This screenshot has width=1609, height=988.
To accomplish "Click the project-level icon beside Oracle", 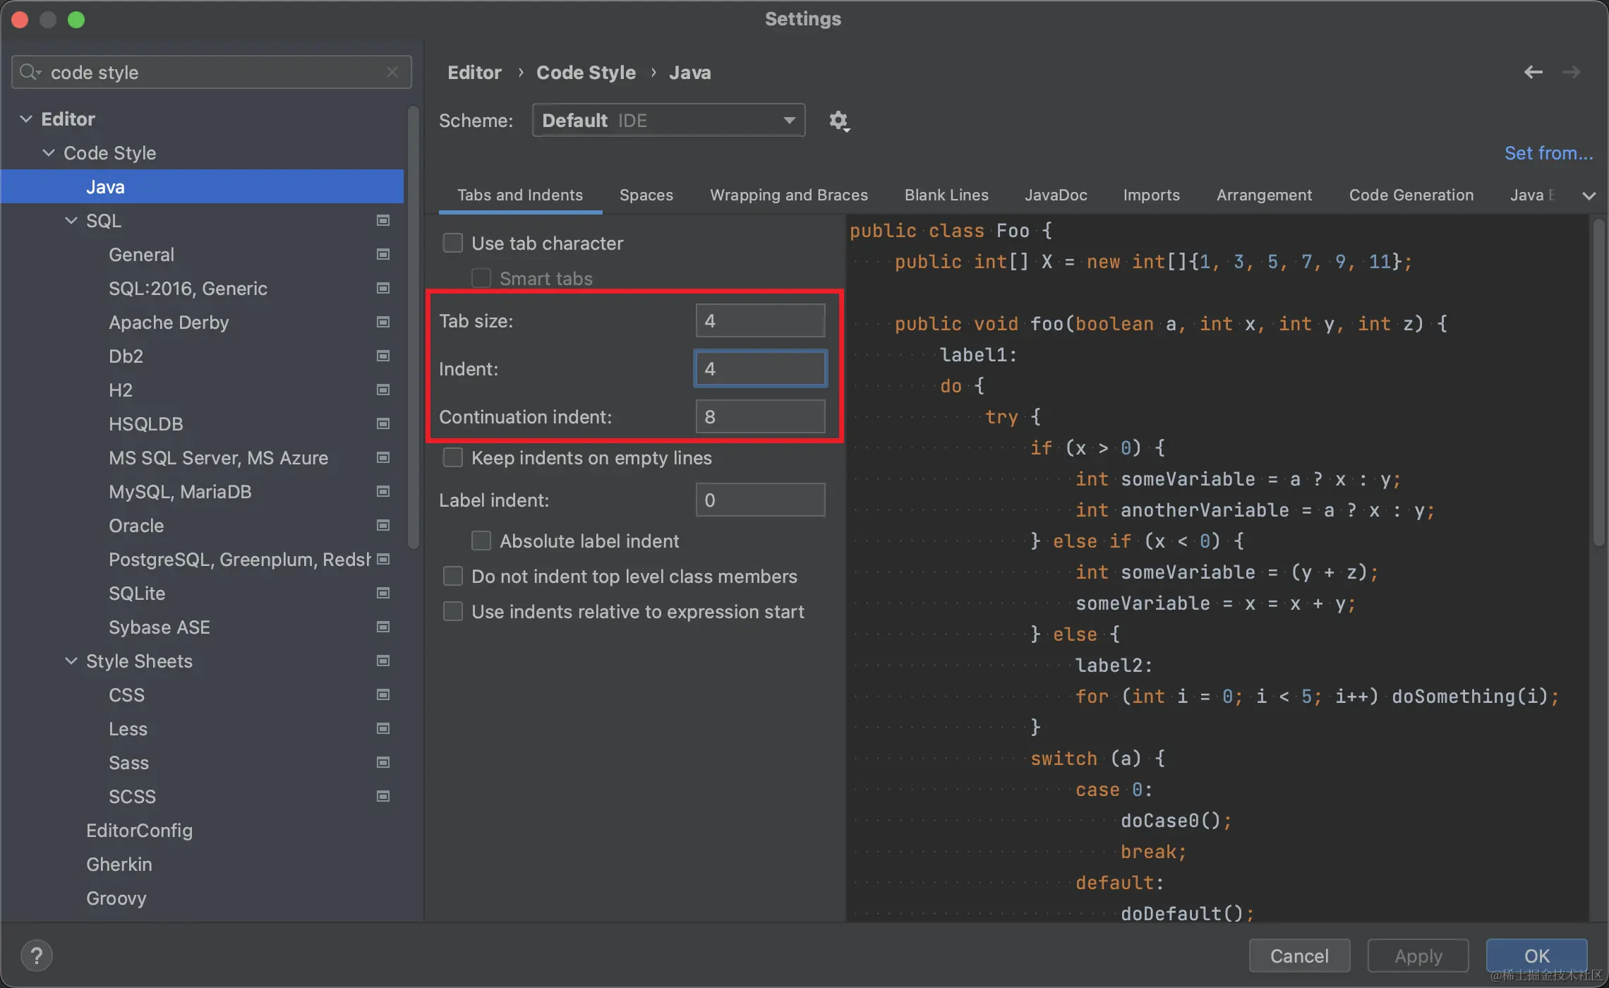I will point(383,526).
